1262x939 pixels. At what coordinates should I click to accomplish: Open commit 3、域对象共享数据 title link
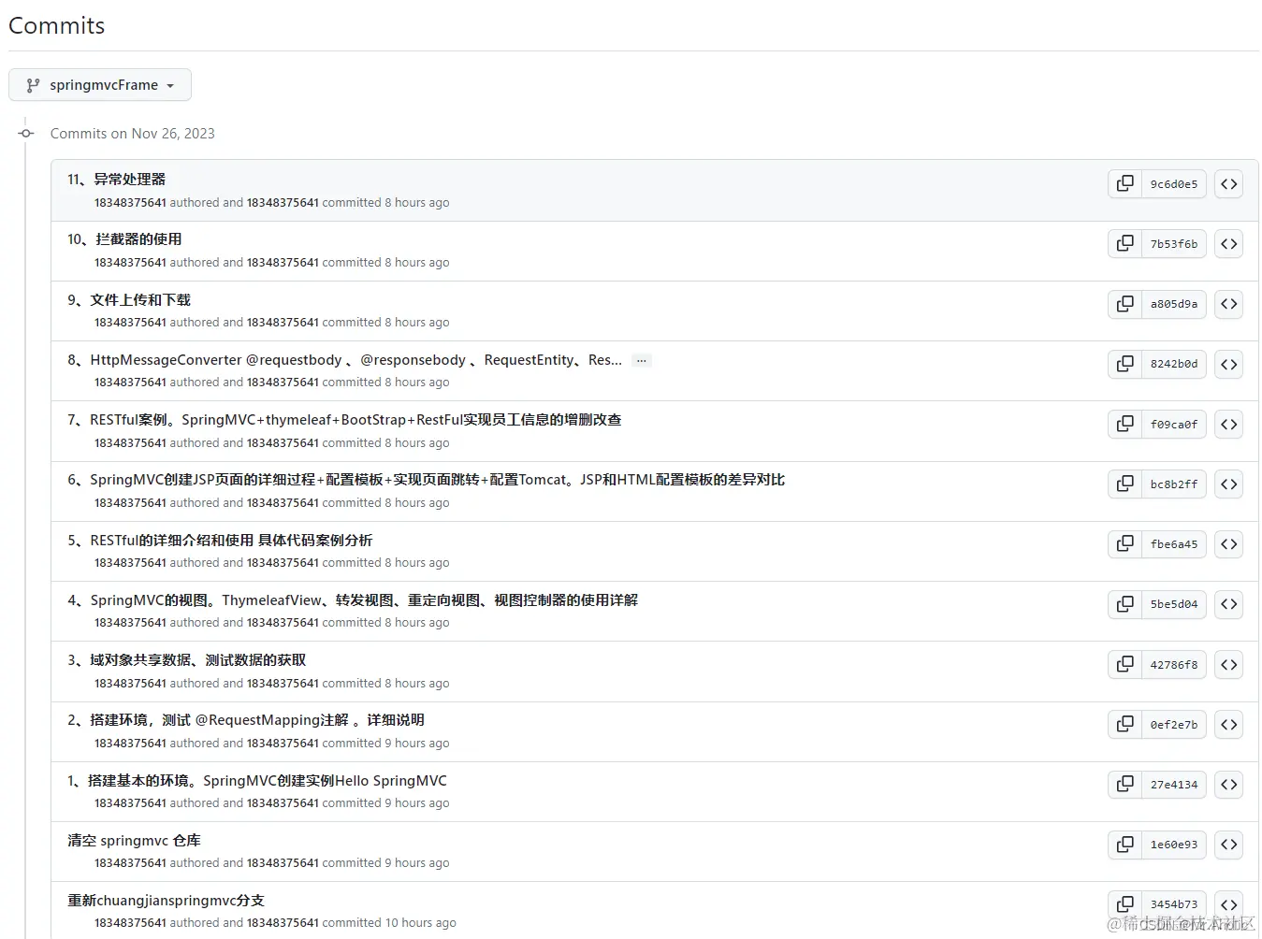(x=187, y=660)
